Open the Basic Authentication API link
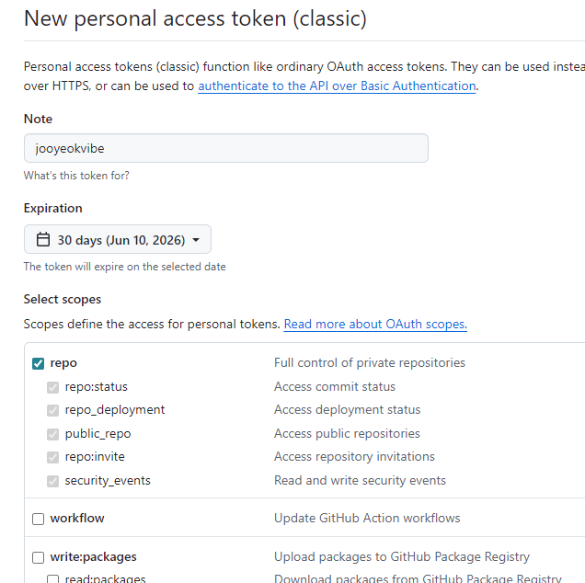 tap(337, 86)
